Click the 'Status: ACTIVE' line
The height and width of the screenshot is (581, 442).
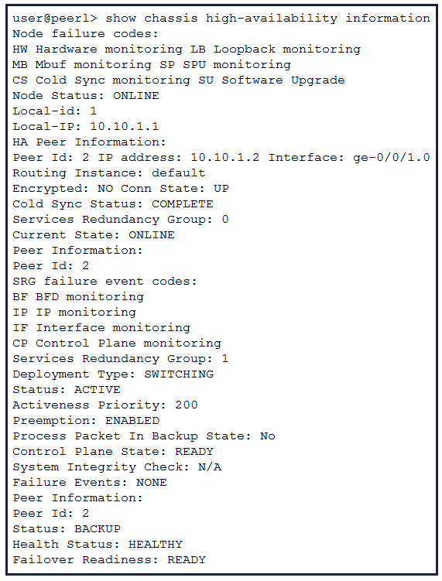point(67,390)
